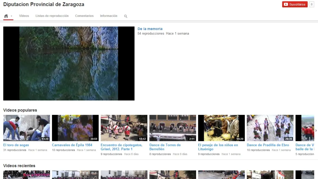The height and width of the screenshot is (179, 318).
Task: Open the Información tab
Action: click(109, 16)
